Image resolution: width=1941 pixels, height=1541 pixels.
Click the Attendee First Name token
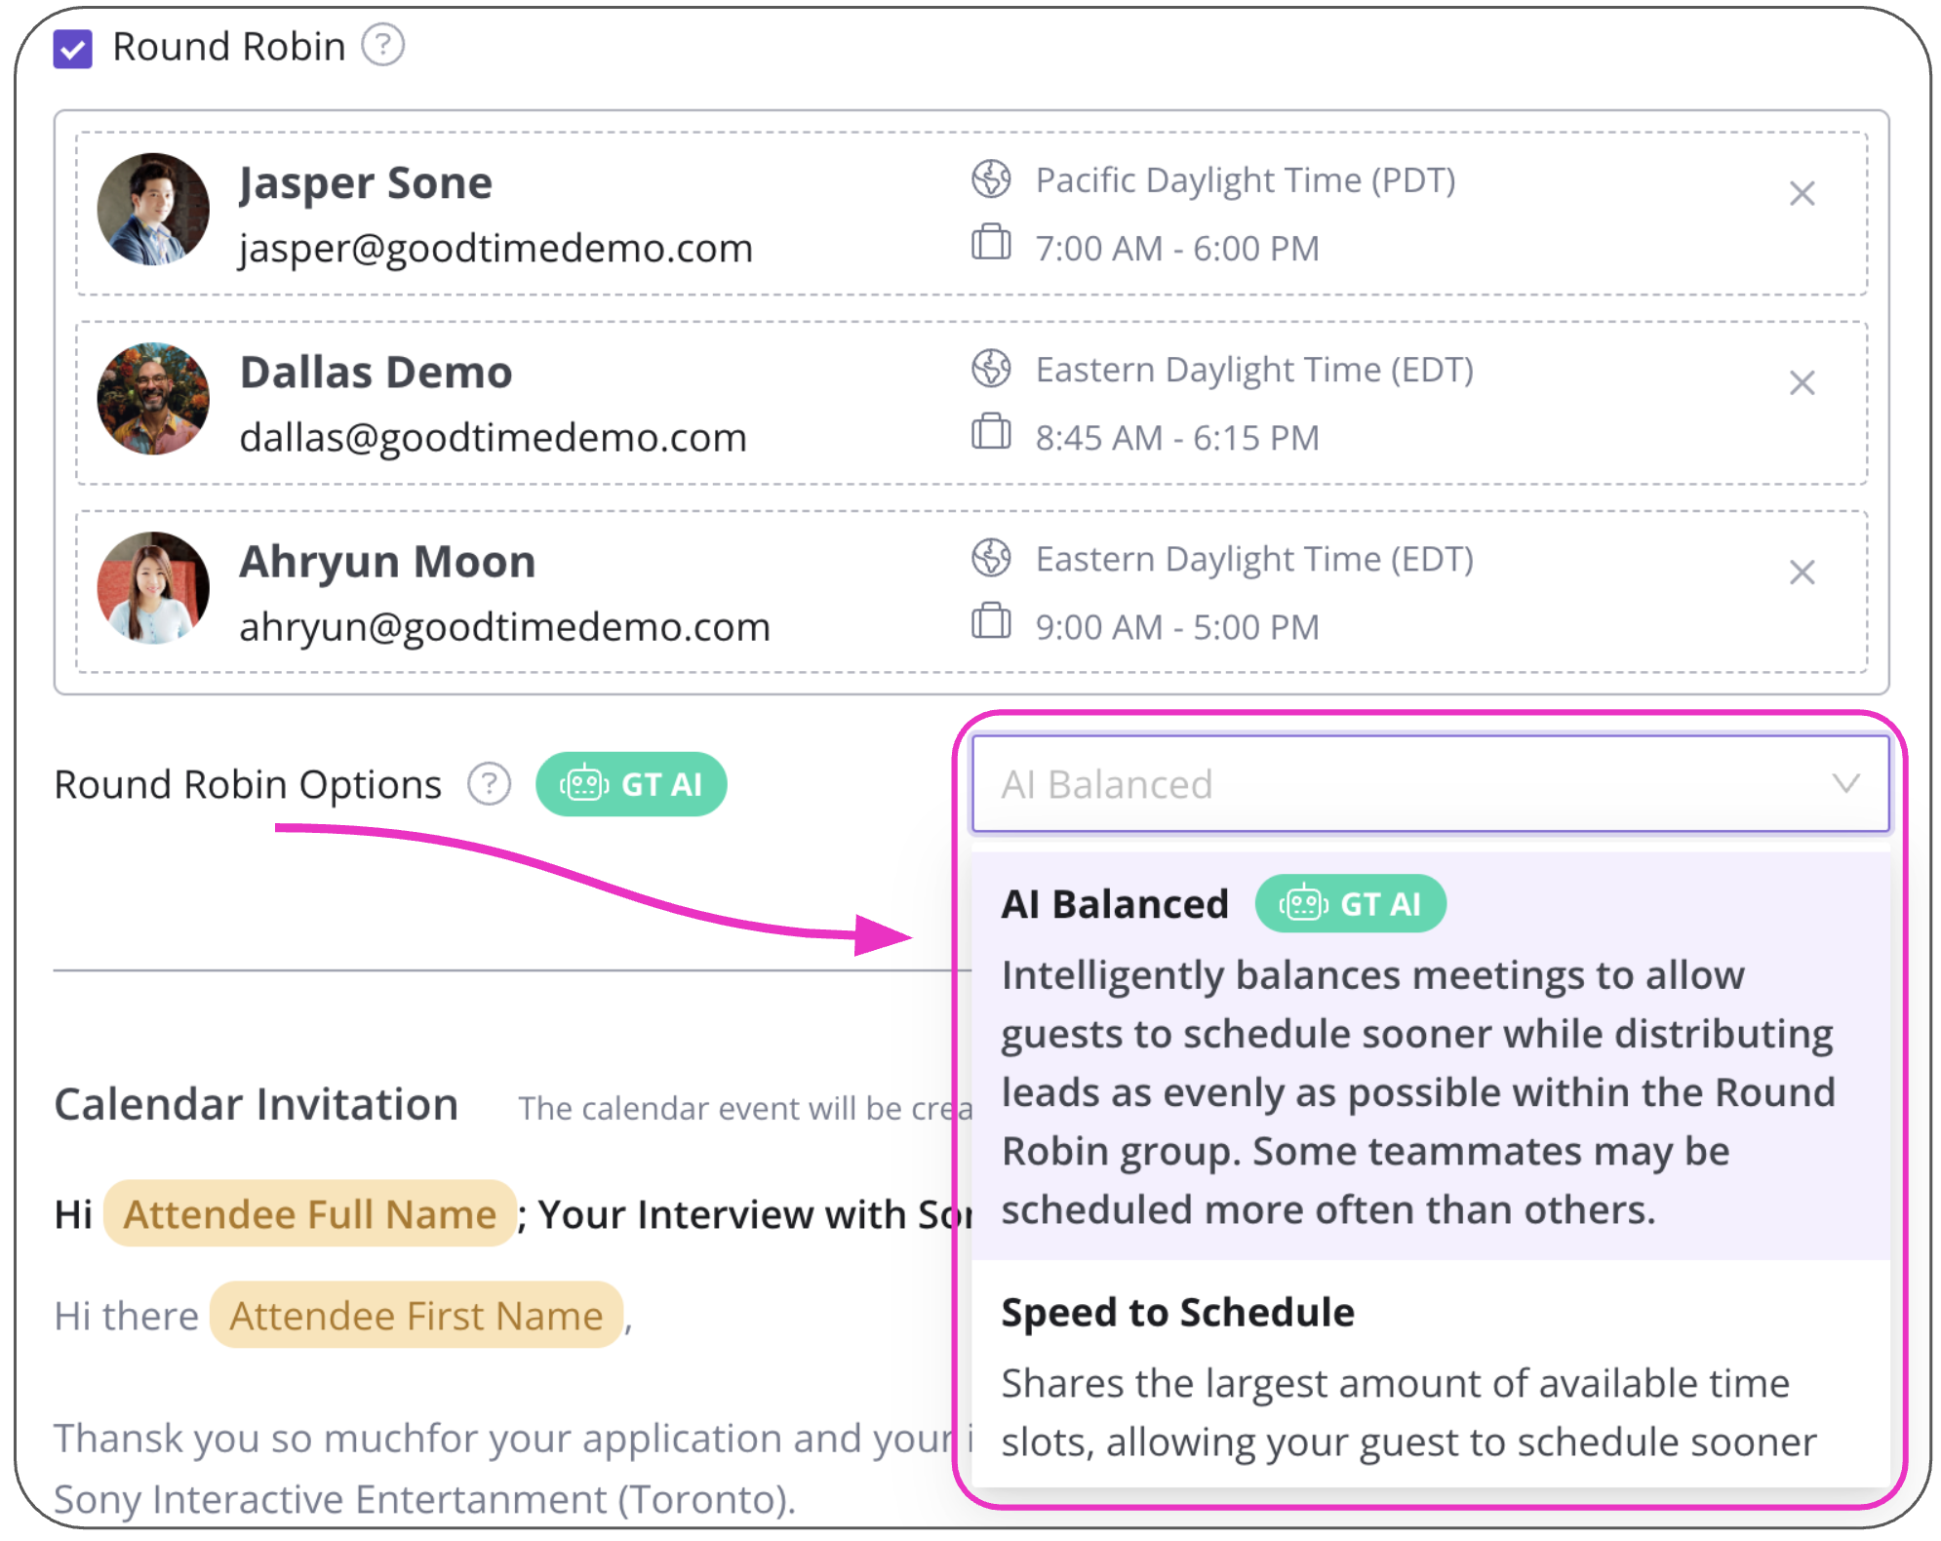point(416,1316)
